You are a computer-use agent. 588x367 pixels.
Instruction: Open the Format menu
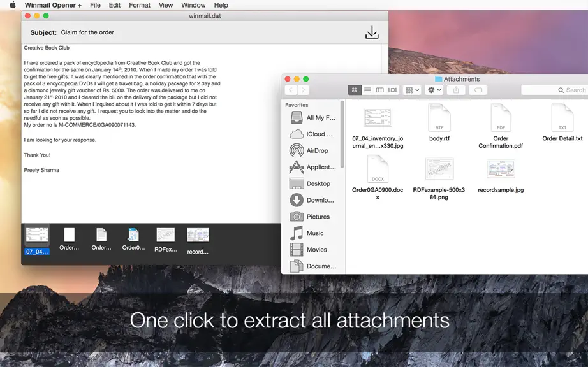[x=140, y=5]
